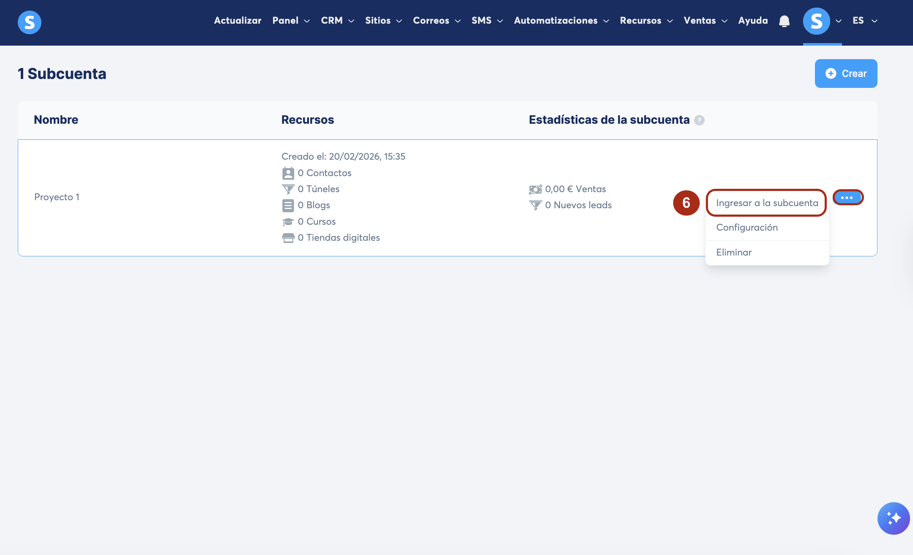Click the three-dots actions button for Proyecto 1
The image size is (913, 555).
point(847,198)
